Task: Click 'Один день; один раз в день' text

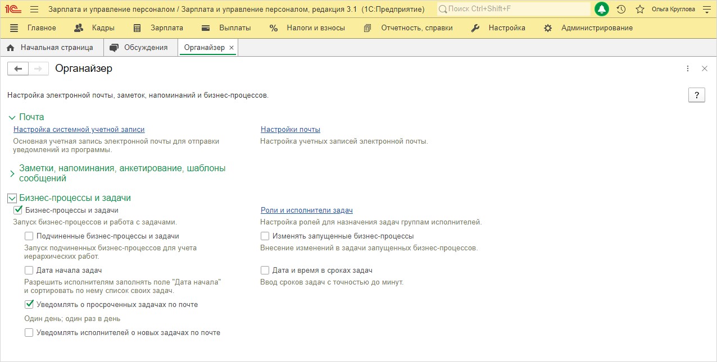Action: click(x=72, y=319)
